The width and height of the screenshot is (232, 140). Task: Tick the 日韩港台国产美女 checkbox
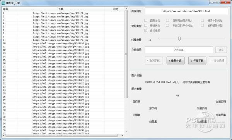167,20
